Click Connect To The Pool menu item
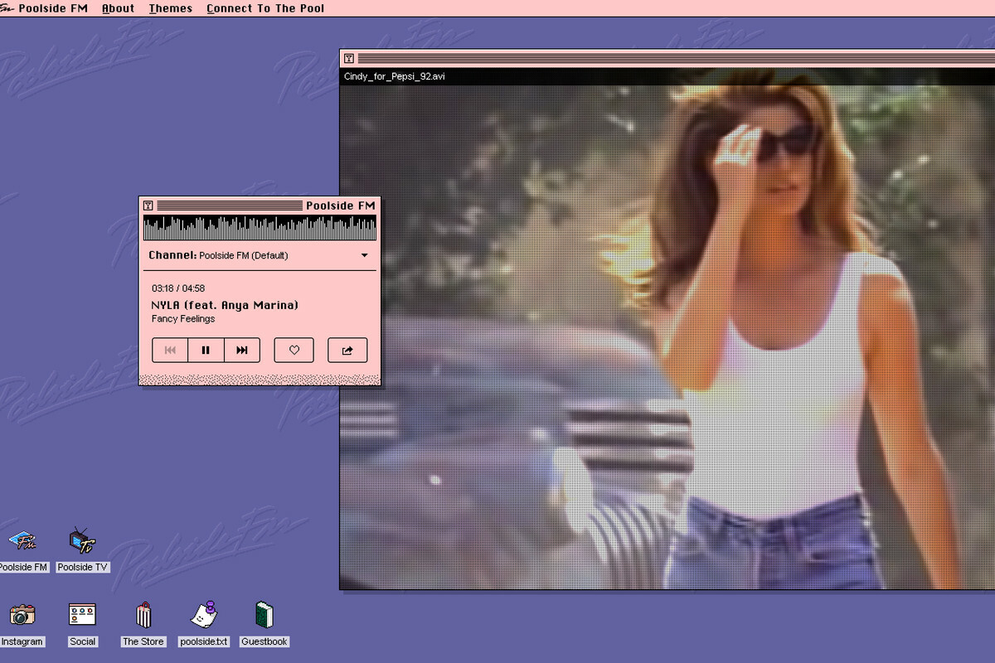The height and width of the screenshot is (663, 995). [x=265, y=8]
